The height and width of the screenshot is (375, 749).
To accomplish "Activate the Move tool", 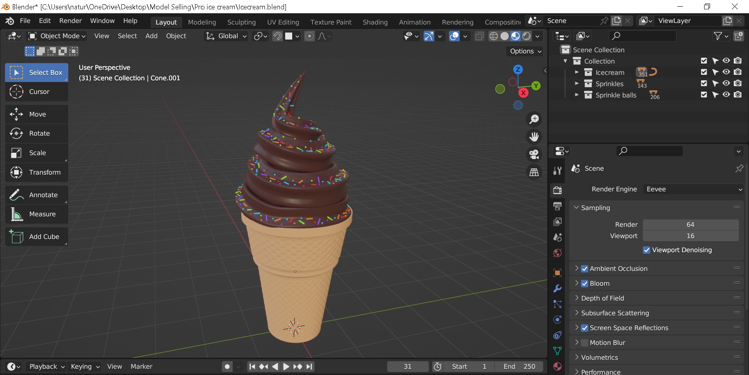I will 37,114.
